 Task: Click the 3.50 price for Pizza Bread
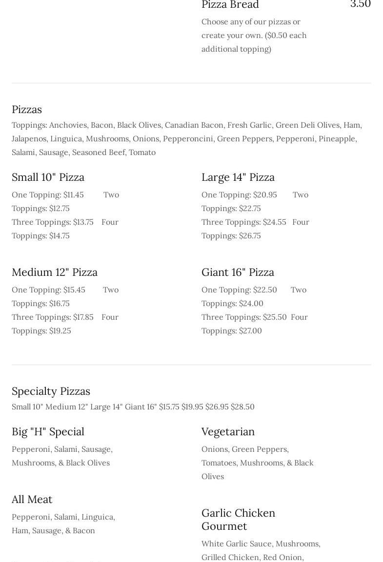[x=360, y=4]
